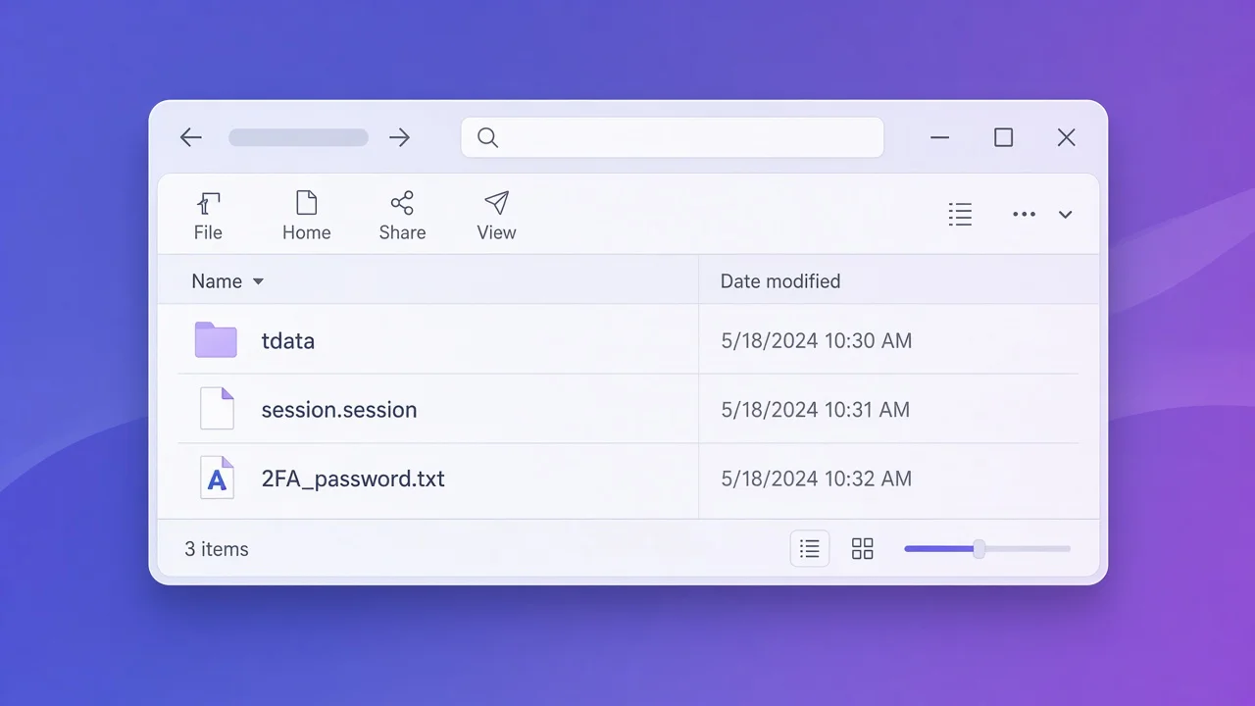This screenshot has height=706, width=1255.
Task: Go back with the left arrow
Action: click(x=191, y=137)
